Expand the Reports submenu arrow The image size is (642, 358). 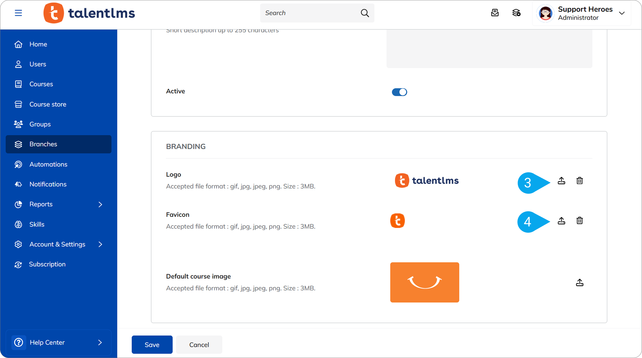click(x=100, y=204)
